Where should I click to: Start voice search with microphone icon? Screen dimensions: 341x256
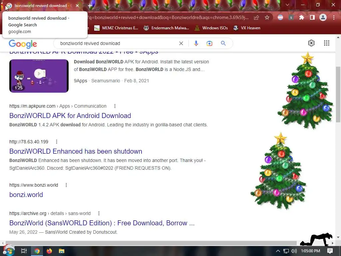click(196, 43)
